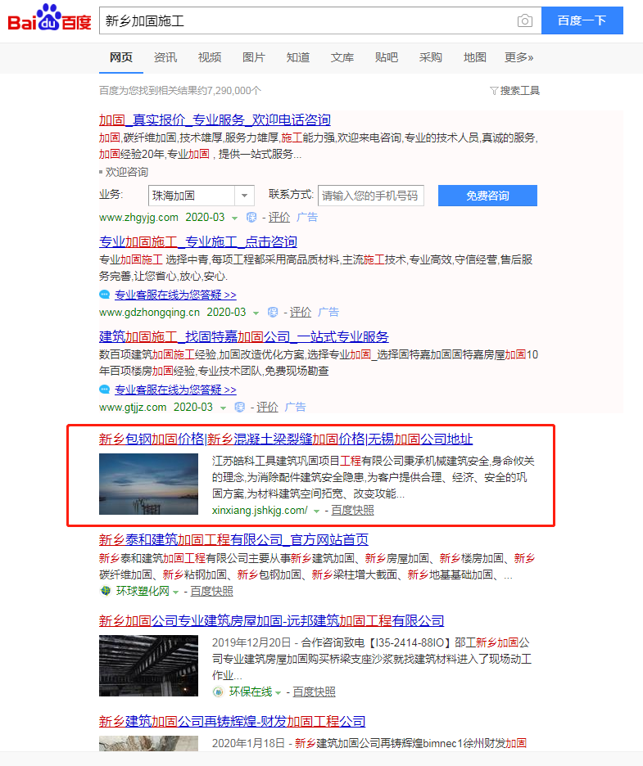Click 评价 next to www.gtjjz.com
This screenshot has width=643, height=766.
click(268, 407)
